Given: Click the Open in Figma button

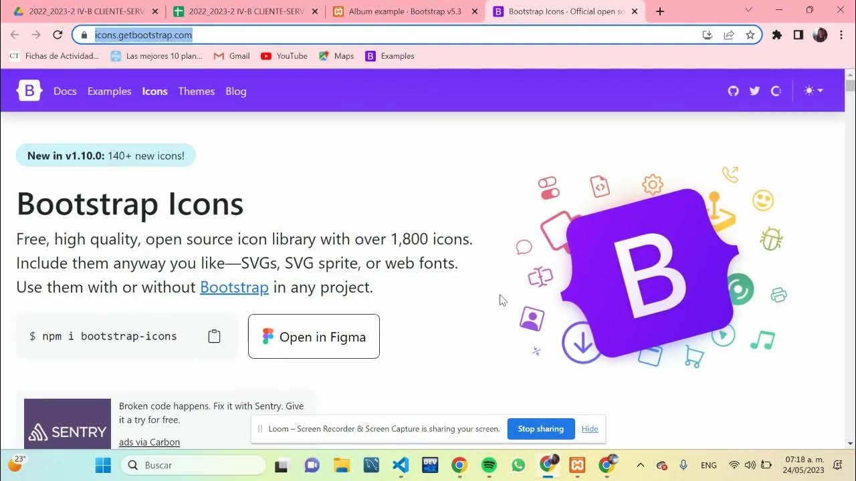Looking at the screenshot, I should 314,337.
